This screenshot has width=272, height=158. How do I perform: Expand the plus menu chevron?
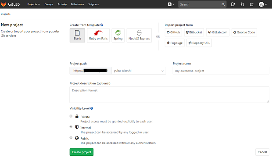coord(173,4)
